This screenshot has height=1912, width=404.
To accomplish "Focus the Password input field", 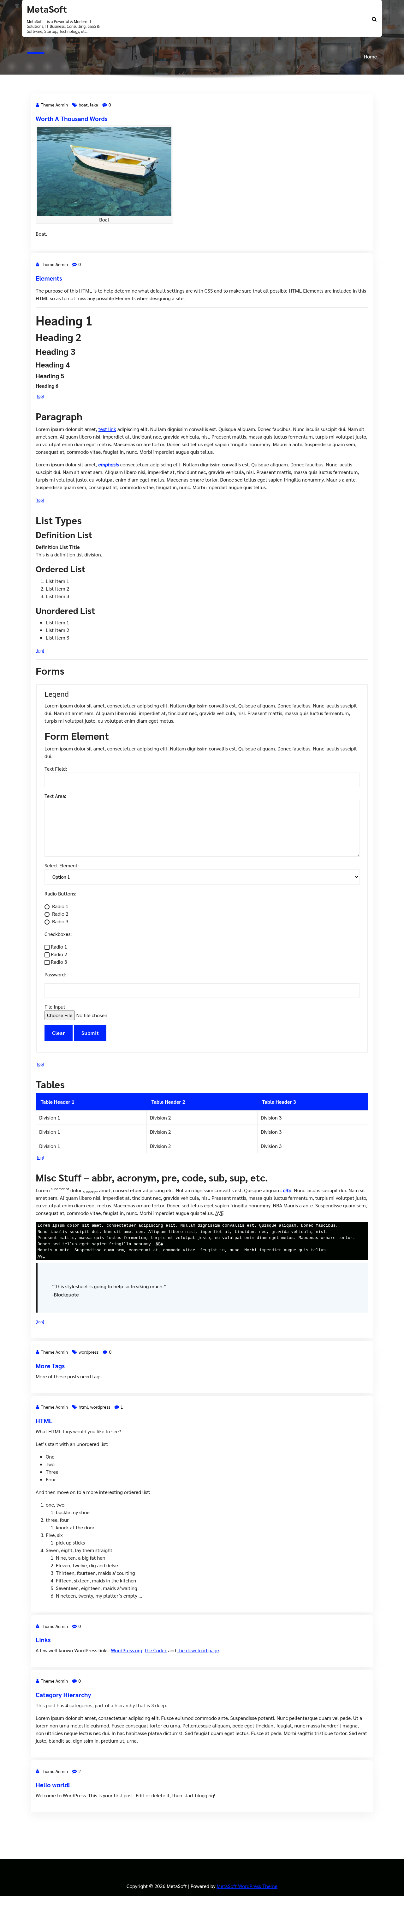I will tap(202, 991).
